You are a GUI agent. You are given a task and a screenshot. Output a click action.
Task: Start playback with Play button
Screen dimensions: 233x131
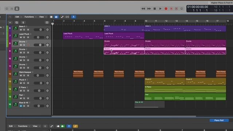(x=160, y=9)
